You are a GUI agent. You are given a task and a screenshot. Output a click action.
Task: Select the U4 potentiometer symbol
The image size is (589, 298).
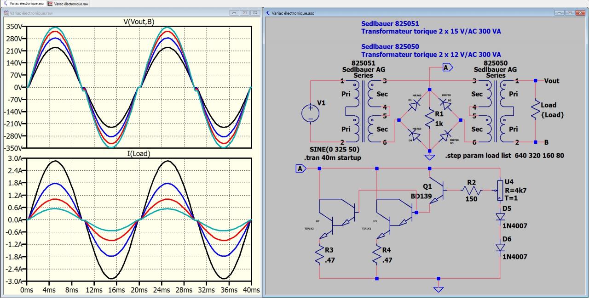click(499, 191)
